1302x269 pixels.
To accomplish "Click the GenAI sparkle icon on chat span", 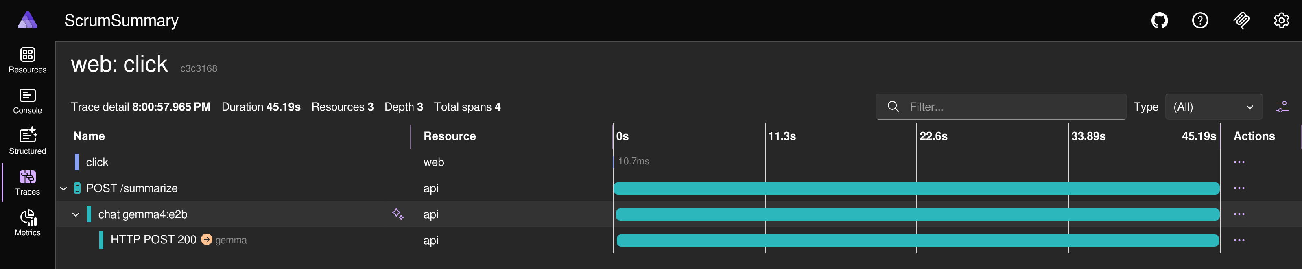I will coord(398,214).
